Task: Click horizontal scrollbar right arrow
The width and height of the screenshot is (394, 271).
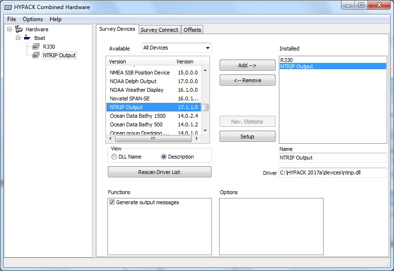Action: pos(197,138)
